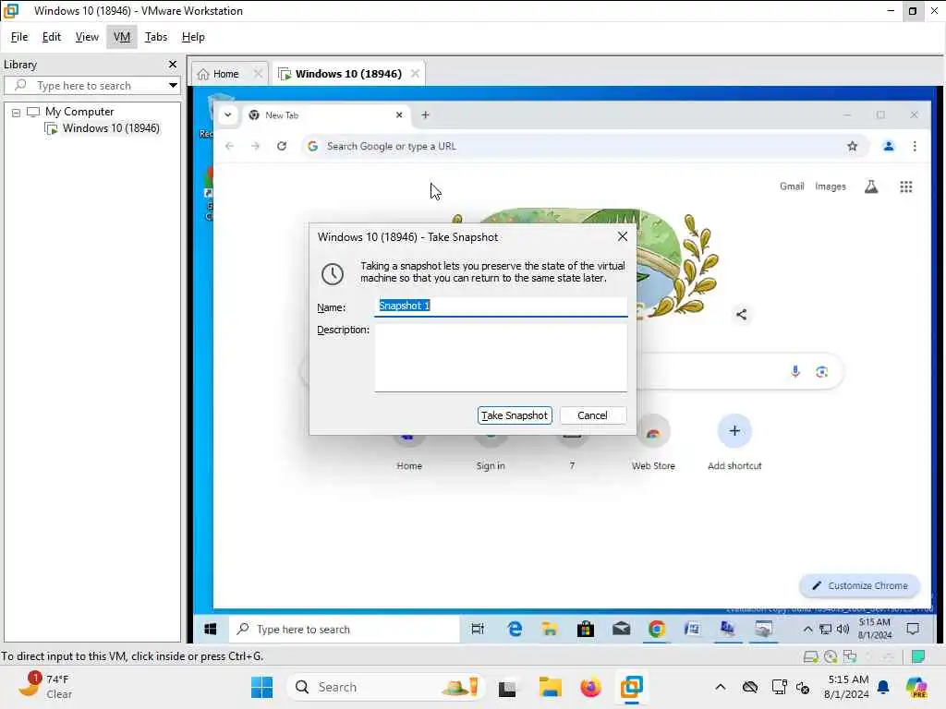
Task: Open the View menu
Action: [87, 37]
